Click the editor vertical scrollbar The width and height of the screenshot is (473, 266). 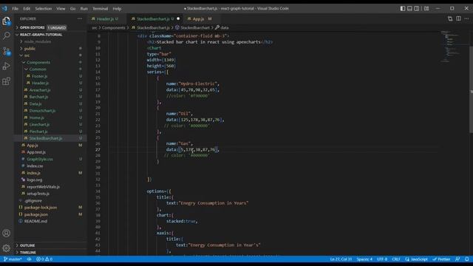click(x=472, y=89)
